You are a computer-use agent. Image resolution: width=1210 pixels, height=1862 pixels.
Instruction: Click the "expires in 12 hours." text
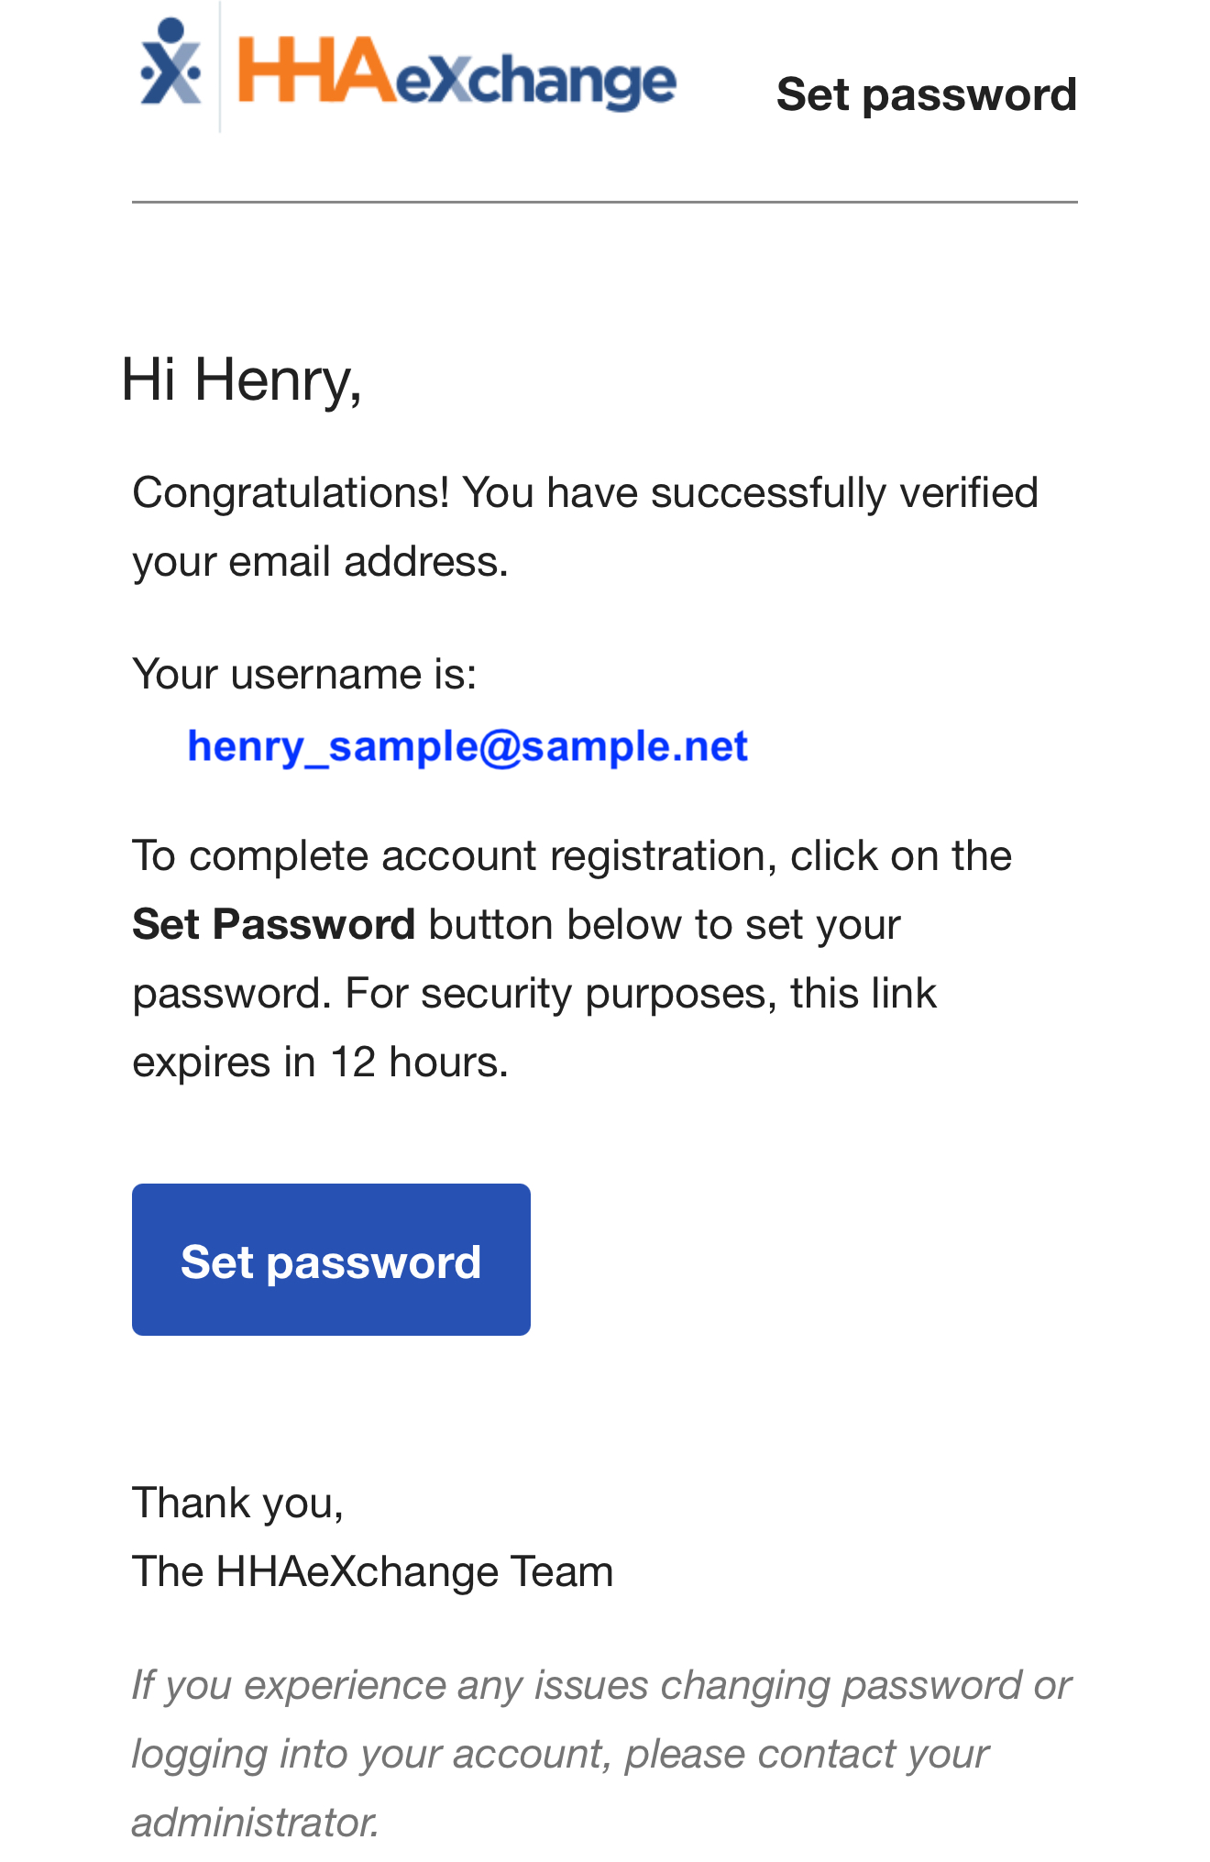tap(320, 1063)
